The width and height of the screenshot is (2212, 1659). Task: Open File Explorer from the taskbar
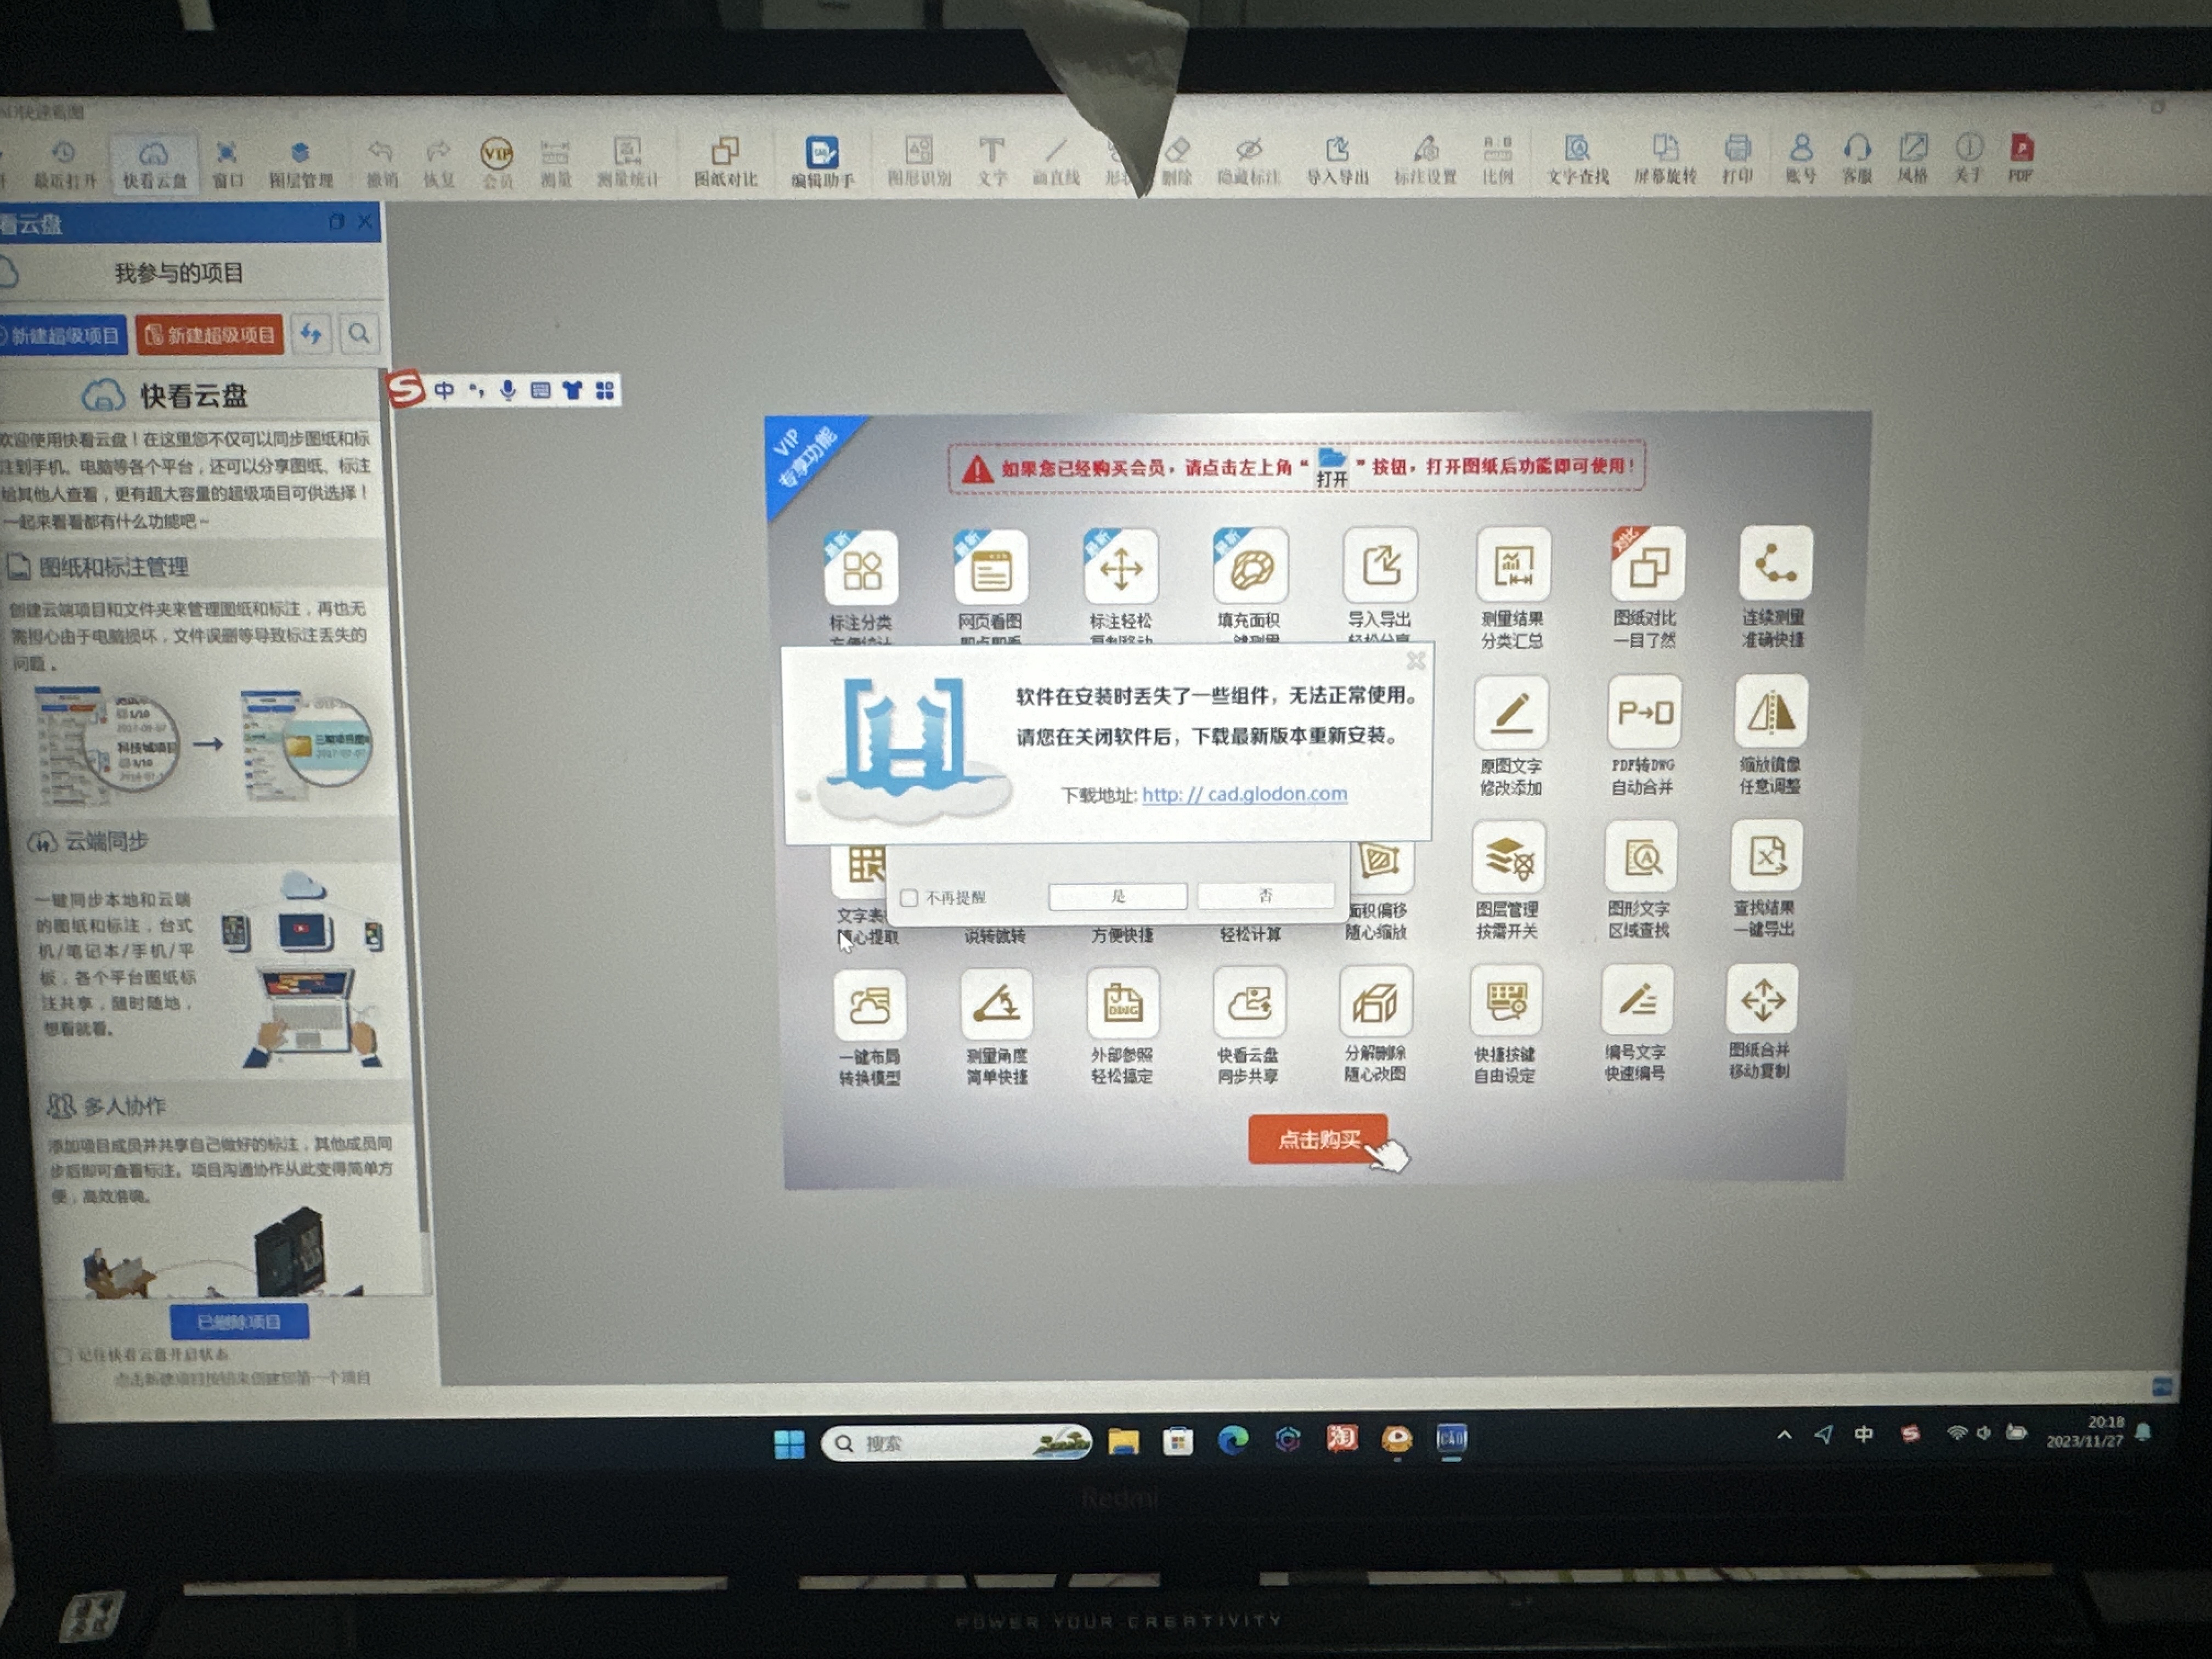tap(1123, 1441)
